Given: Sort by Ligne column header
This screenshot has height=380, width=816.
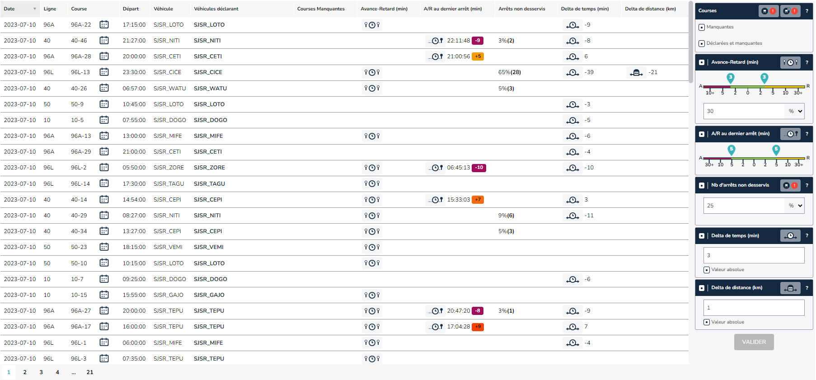Looking at the screenshot, I should click(x=50, y=9).
